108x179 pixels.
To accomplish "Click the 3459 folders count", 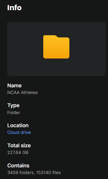I will point(21,173).
